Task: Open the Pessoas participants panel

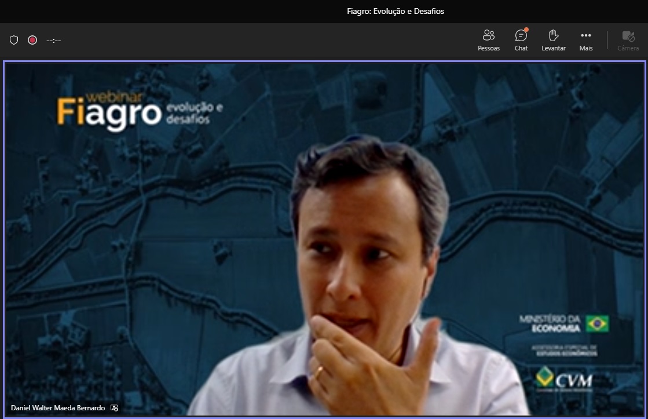Action: 489,40
